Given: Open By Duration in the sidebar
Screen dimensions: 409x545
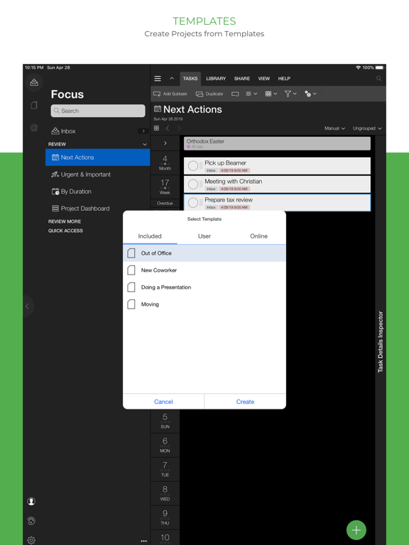Looking at the screenshot, I should [98, 192].
